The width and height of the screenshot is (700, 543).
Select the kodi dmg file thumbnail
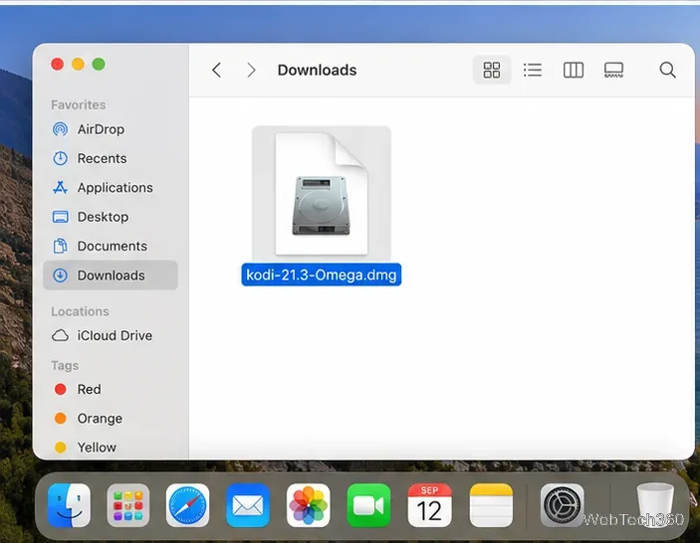click(x=322, y=194)
